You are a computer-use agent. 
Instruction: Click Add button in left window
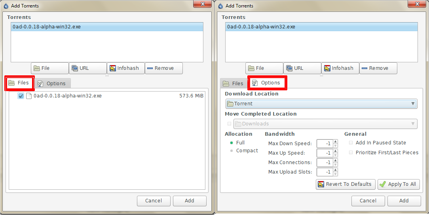click(190, 201)
